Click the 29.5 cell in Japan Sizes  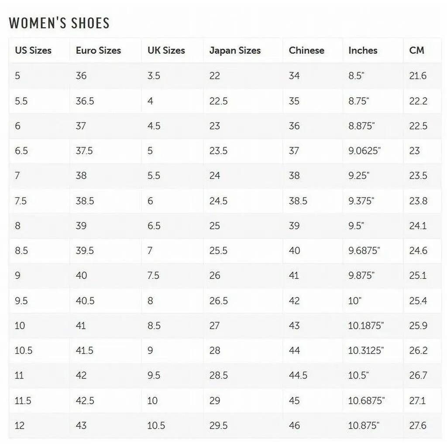[x=218, y=426]
